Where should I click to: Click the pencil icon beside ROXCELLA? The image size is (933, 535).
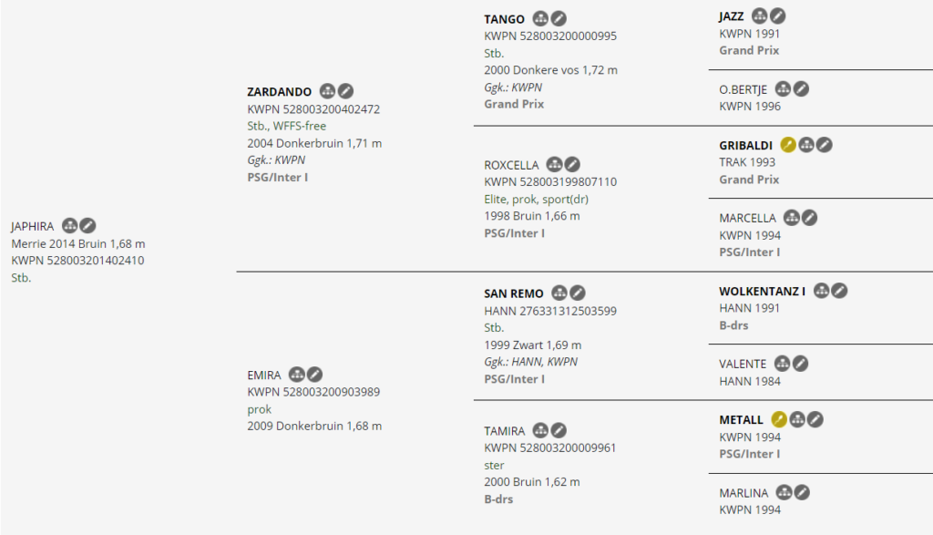[x=572, y=165]
